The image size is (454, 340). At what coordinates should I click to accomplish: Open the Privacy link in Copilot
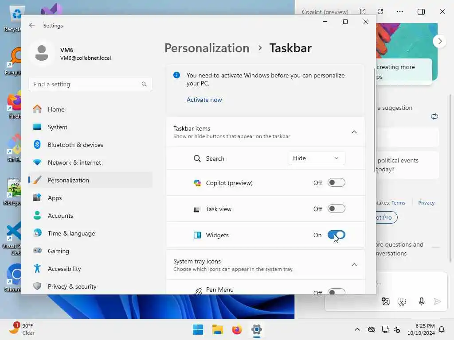(426, 203)
